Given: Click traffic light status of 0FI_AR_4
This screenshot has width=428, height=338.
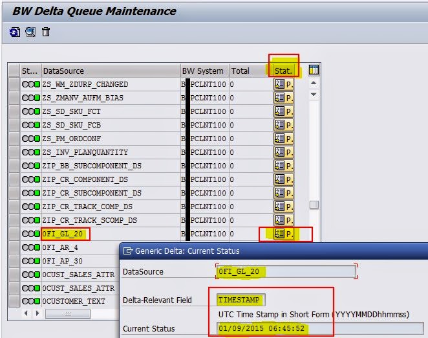Looking at the screenshot, I should (x=31, y=247).
